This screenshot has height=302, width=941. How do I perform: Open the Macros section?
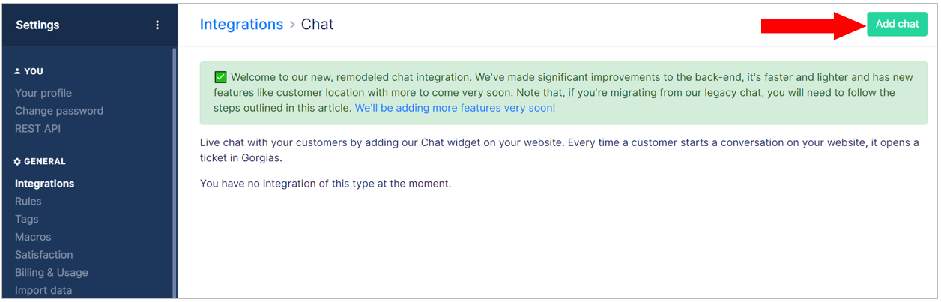coord(33,237)
